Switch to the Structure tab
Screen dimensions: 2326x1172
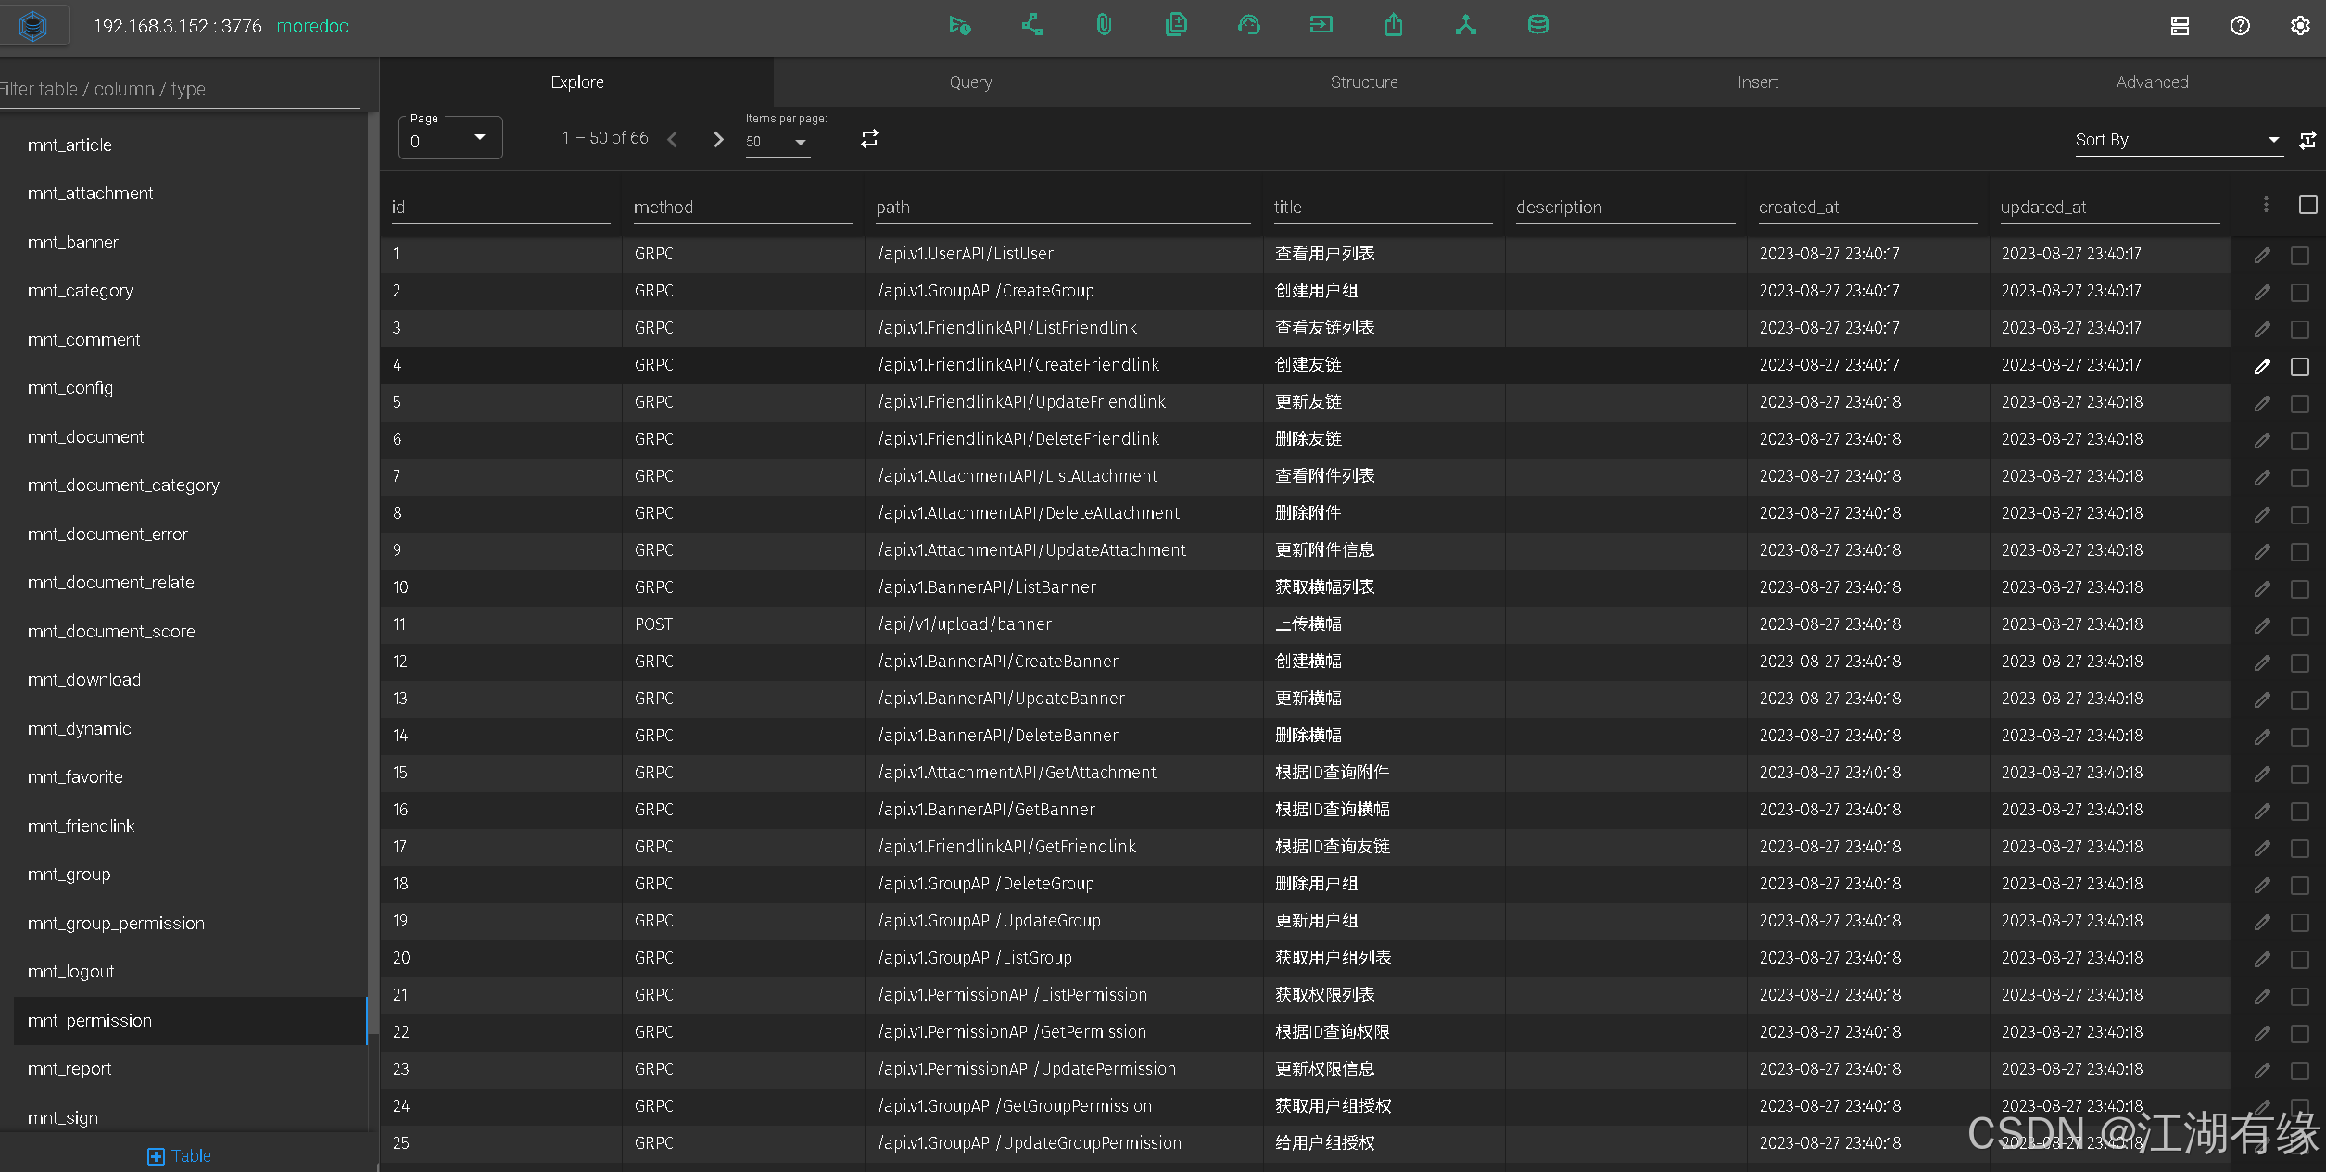pyautogui.click(x=1363, y=82)
